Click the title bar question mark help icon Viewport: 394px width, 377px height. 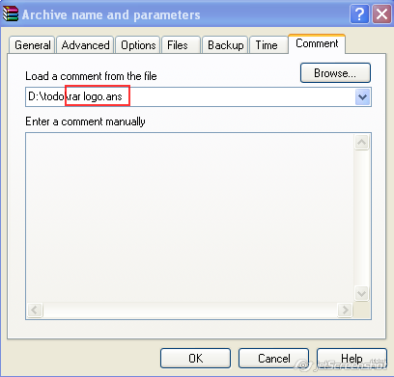pos(359,14)
